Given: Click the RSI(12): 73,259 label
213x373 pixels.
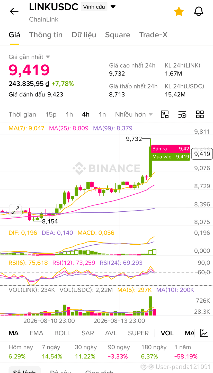Looking at the screenshot, I should pos(74,263).
